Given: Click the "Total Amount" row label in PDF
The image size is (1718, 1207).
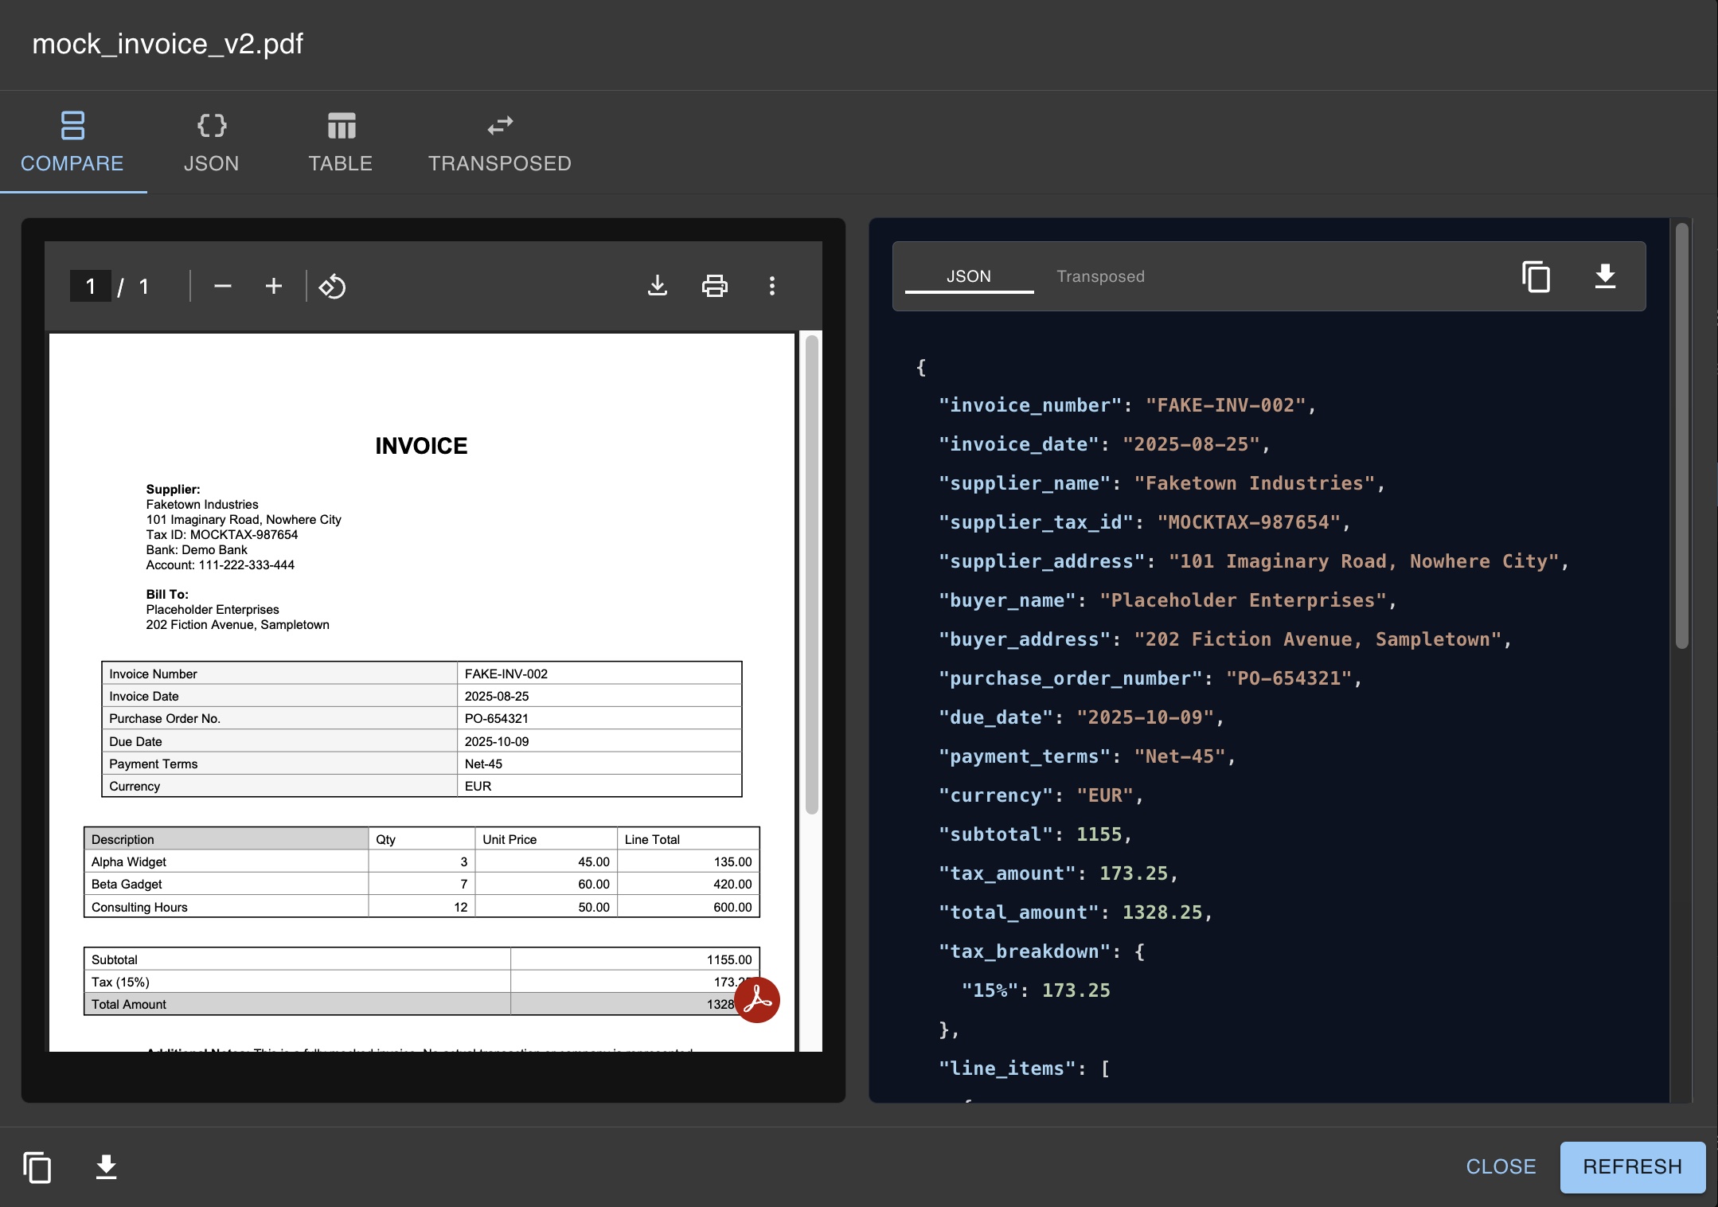Looking at the screenshot, I should (129, 1004).
